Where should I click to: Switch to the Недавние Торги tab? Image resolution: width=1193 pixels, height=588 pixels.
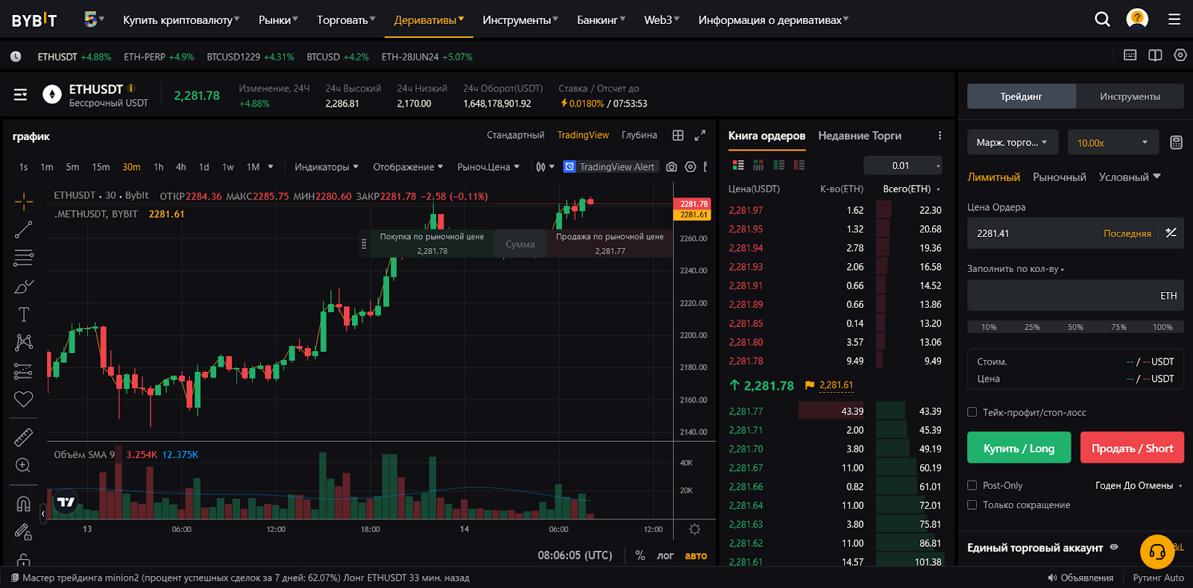tap(859, 136)
